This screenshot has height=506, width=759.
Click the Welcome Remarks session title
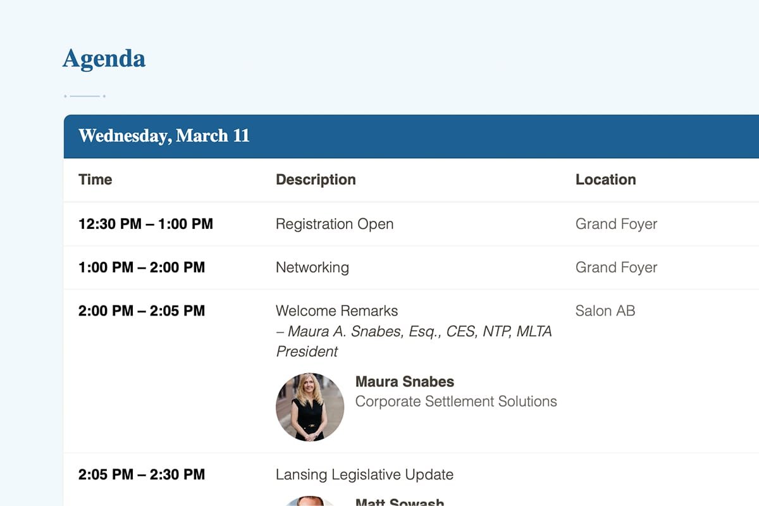point(337,311)
